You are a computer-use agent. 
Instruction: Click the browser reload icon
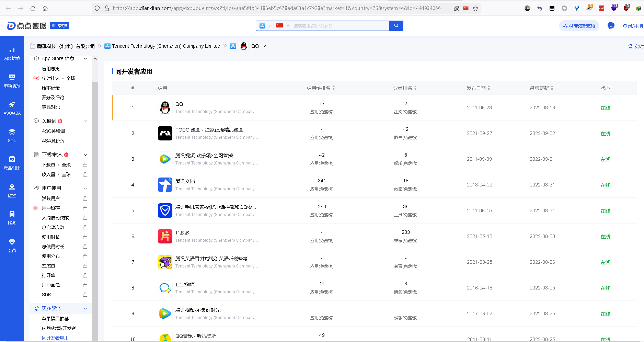(33, 8)
